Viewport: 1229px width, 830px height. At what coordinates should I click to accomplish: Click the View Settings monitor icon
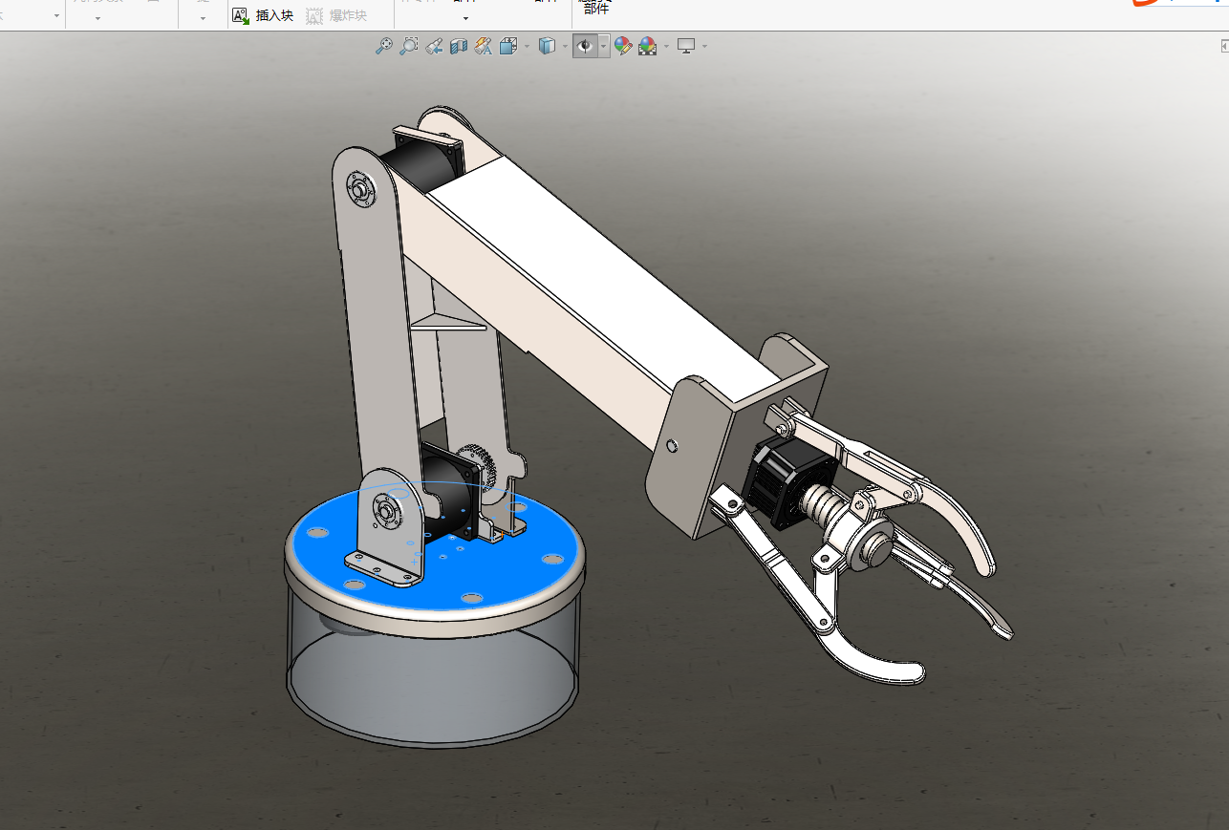point(686,46)
